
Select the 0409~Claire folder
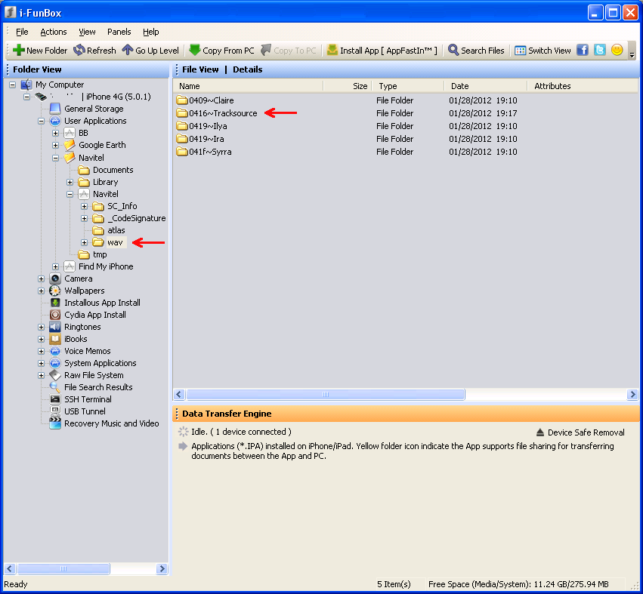[x=205, y=100]
